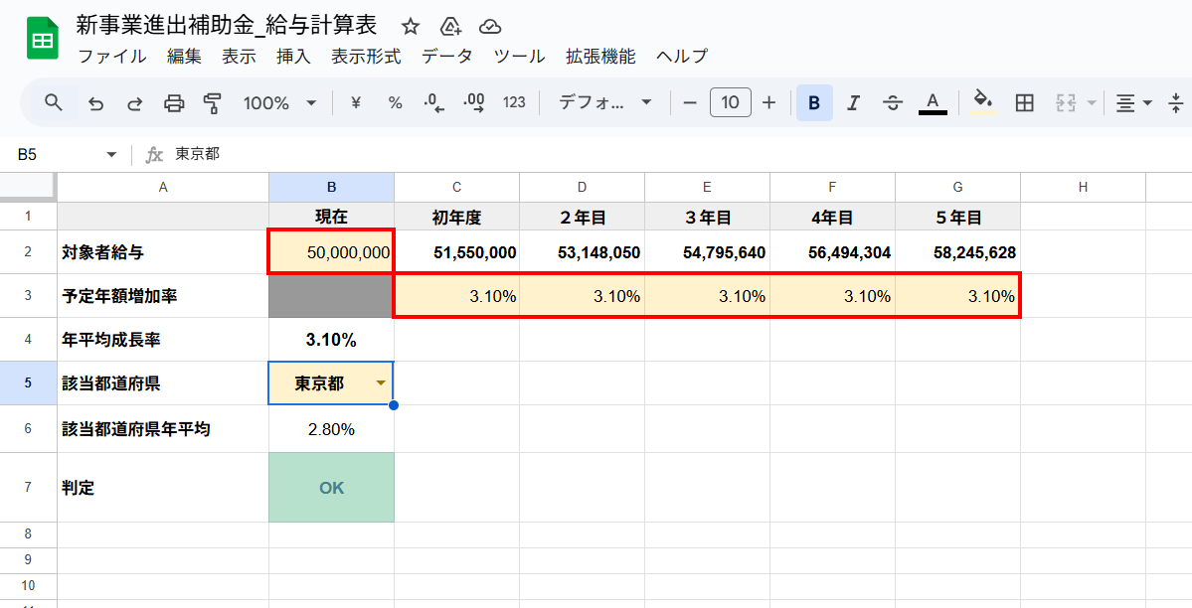The width and height of the screenshot is (1192, 608).
Task: Toggle strikethrough formatting
Action: point(892,102)
